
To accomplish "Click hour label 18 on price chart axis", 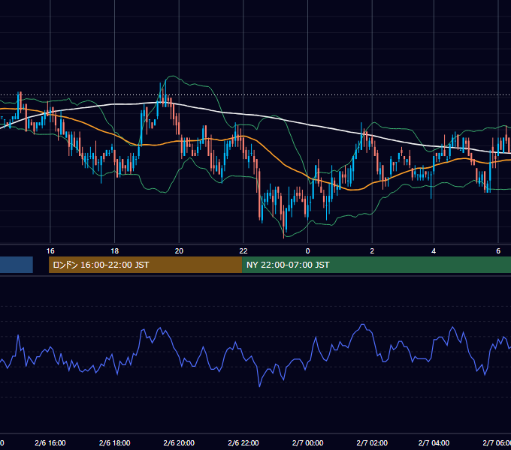I will [115, 251].
